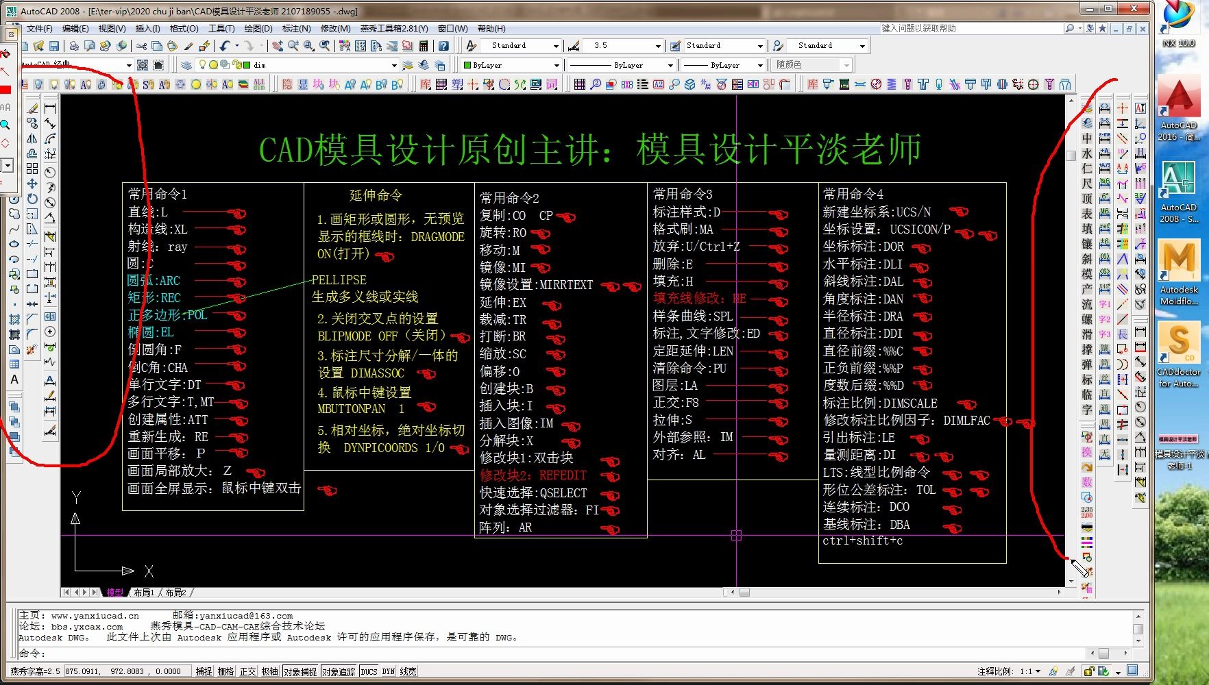Switch to the 布局1 layout tab
1209x685 pixels.
click(143, 592)
